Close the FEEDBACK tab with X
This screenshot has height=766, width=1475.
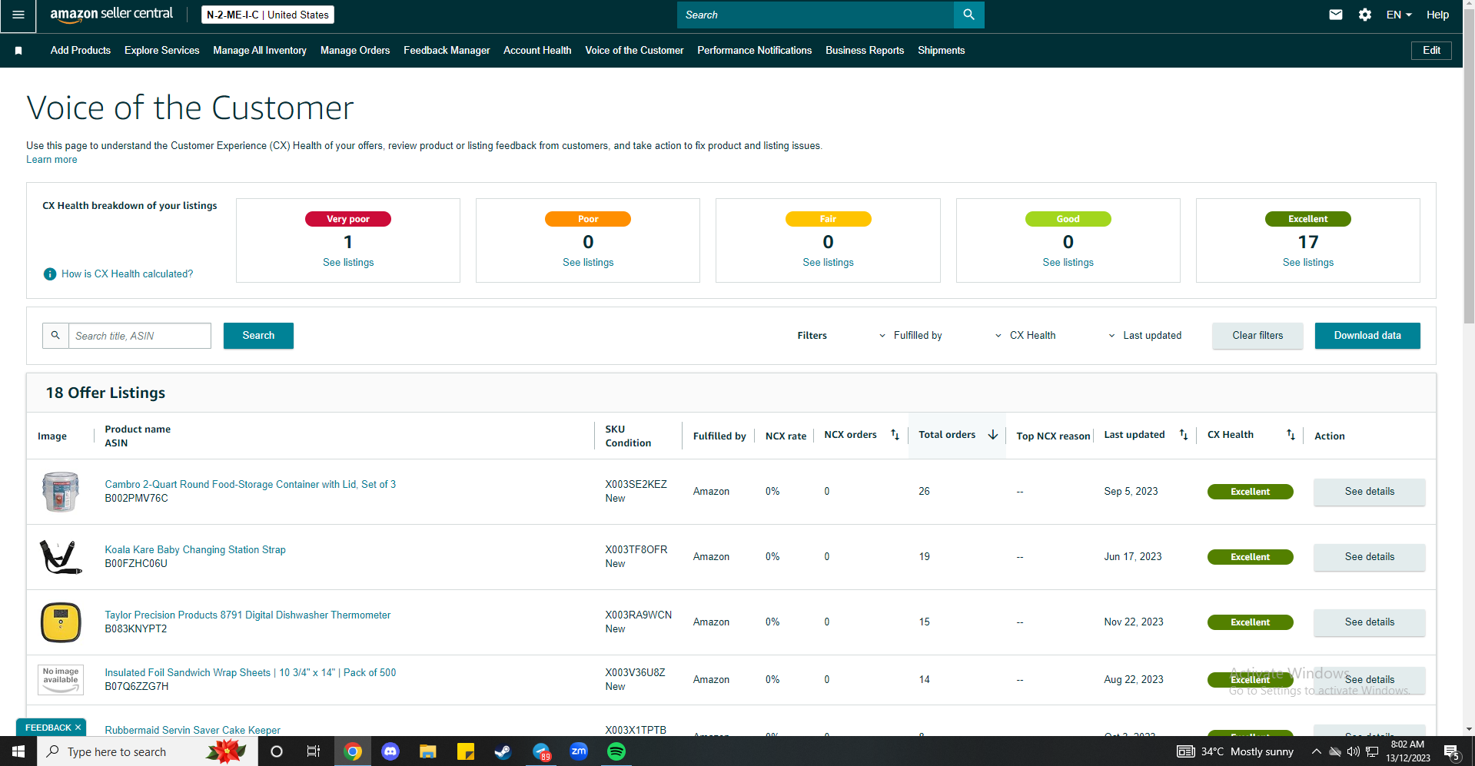78,728
